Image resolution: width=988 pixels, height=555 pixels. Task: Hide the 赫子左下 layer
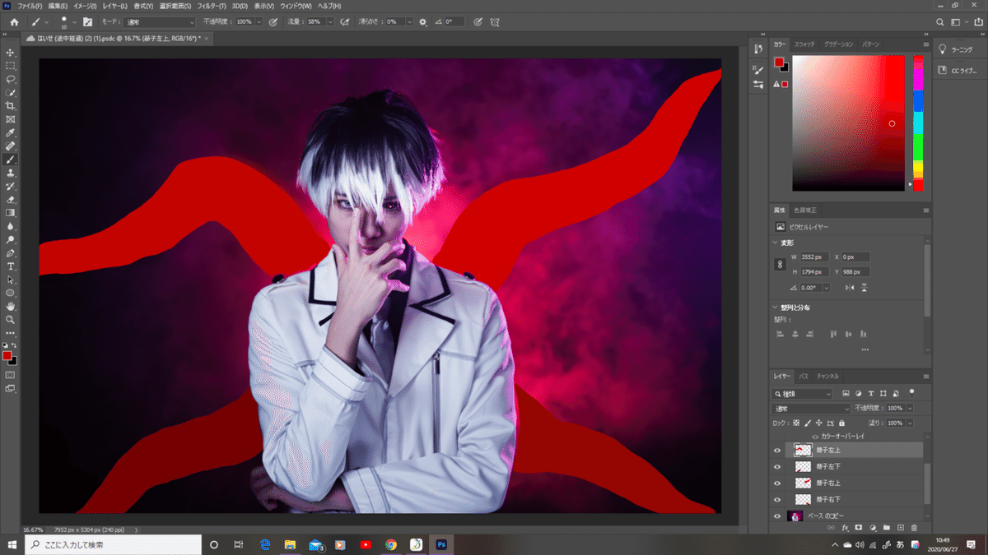[777, 466]
